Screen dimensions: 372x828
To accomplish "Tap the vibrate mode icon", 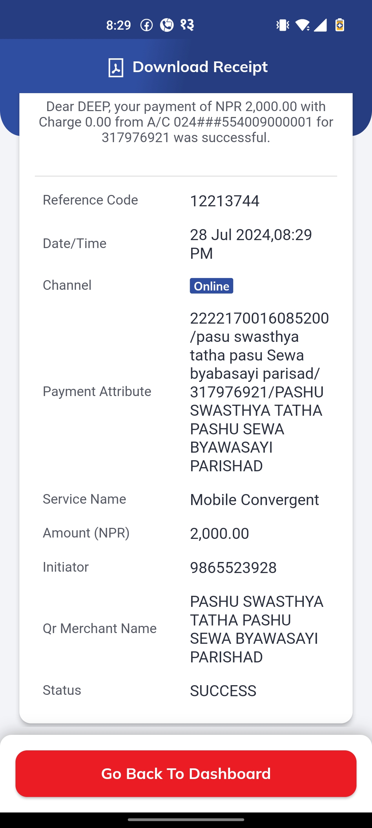I will point(282,25).
